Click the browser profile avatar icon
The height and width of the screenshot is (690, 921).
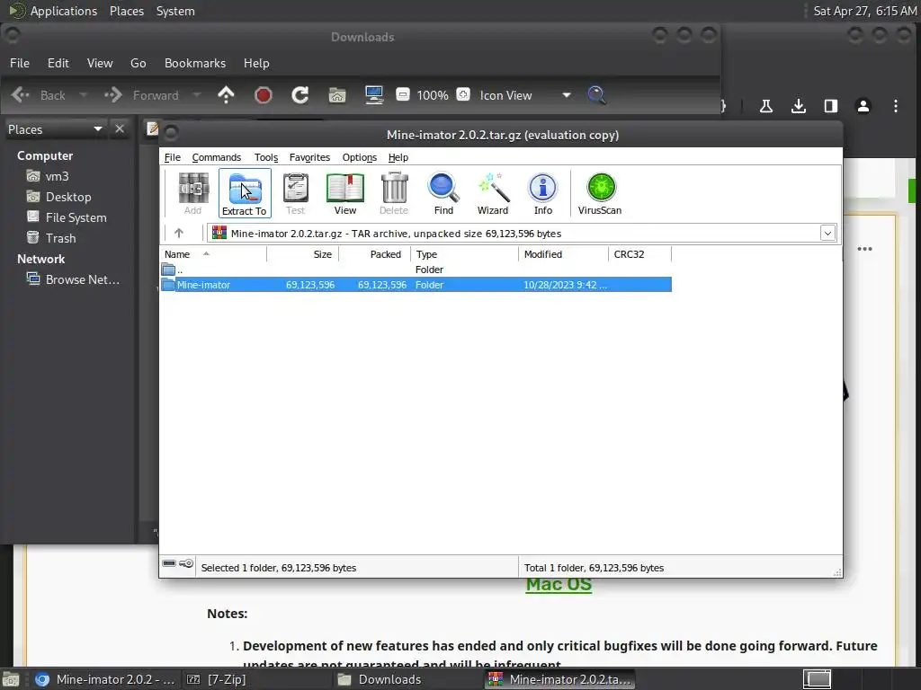863,106
